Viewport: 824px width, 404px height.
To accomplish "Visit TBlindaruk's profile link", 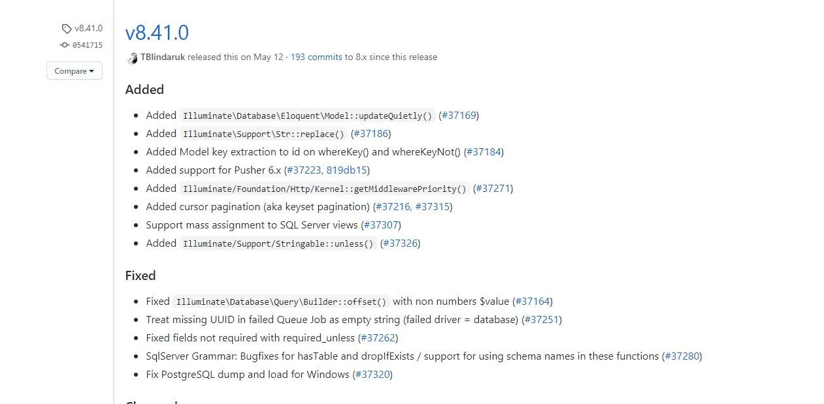I will pos(163,57).
